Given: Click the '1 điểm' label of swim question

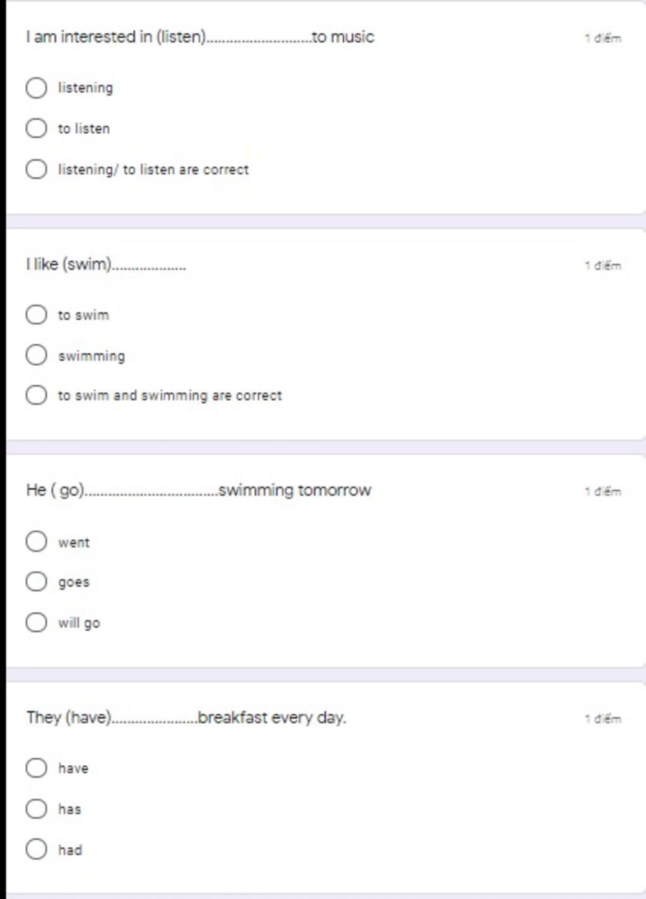Looking at the screenshot, I should pos(603,265).
